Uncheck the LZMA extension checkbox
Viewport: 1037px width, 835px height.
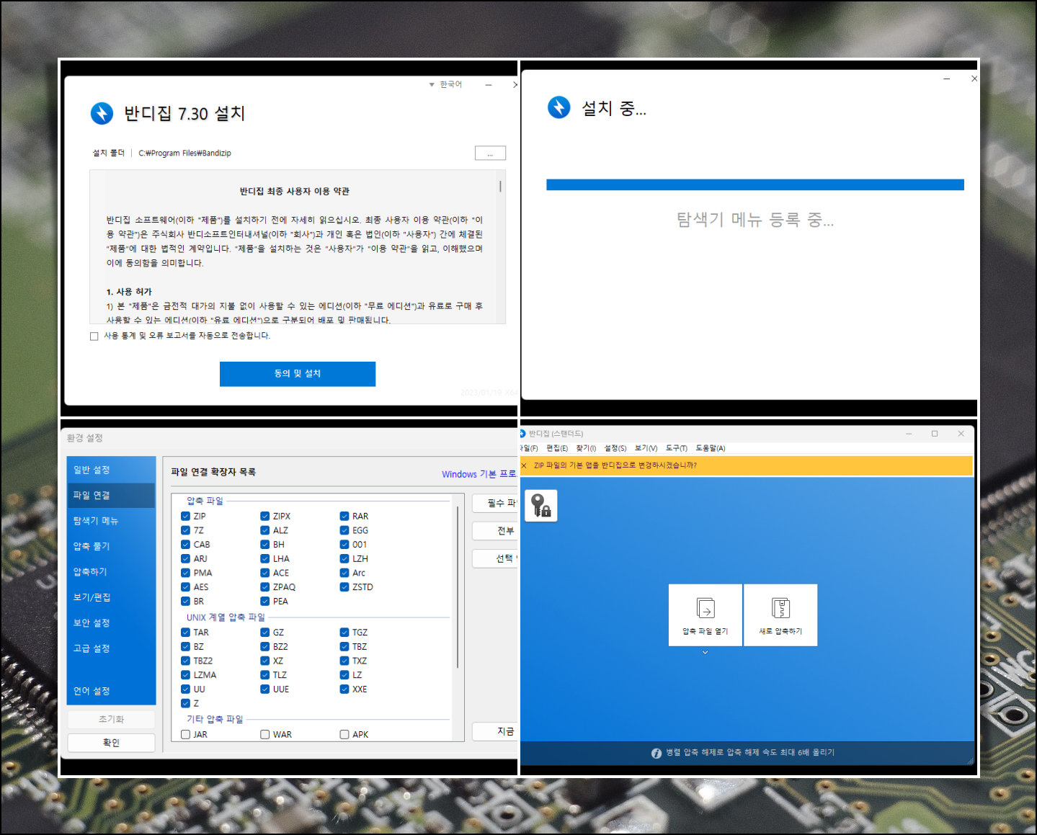186,675
